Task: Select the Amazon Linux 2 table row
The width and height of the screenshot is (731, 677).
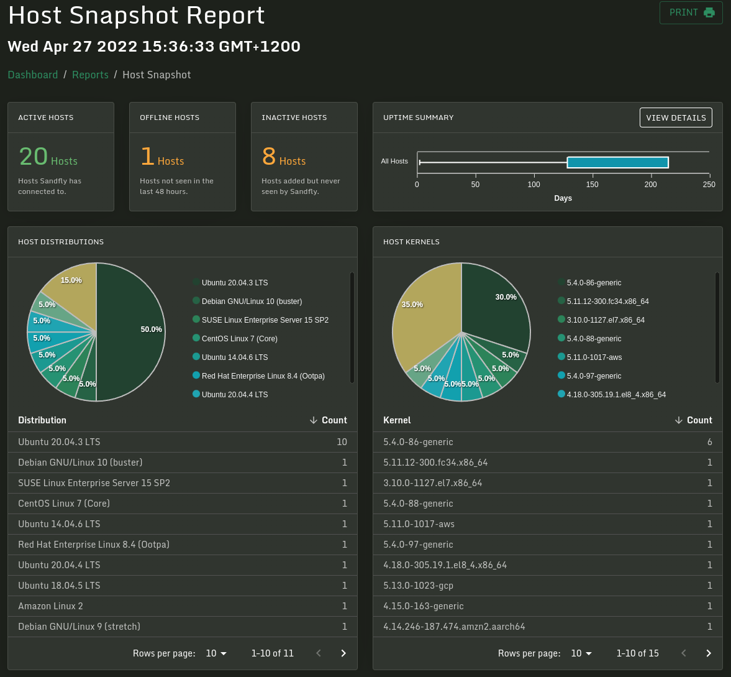Action: coord(182,606)
